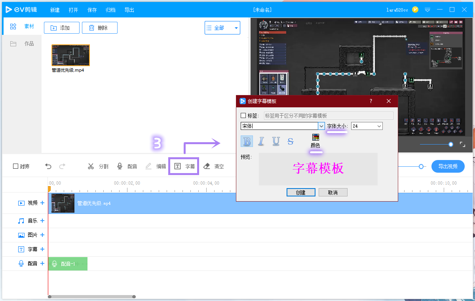Click the 音乐 track note icon
This screenshot has height=301, width=475.
click(x=21, y=221)
